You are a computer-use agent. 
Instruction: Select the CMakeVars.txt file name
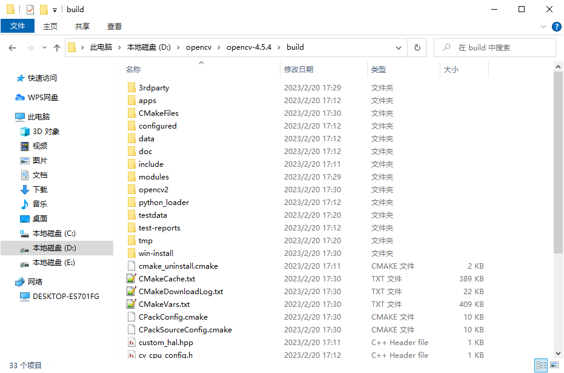[164, 304]
